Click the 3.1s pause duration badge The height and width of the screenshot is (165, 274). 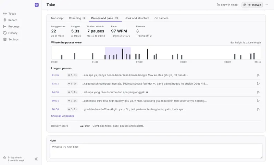tap(73, 92)
